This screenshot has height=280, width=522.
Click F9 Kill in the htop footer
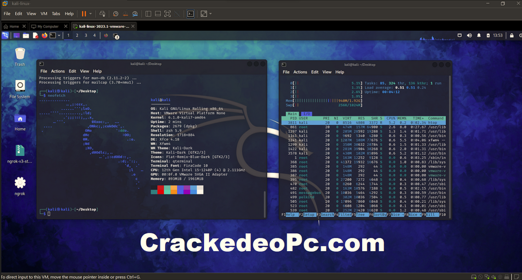(x=430, y=215)
